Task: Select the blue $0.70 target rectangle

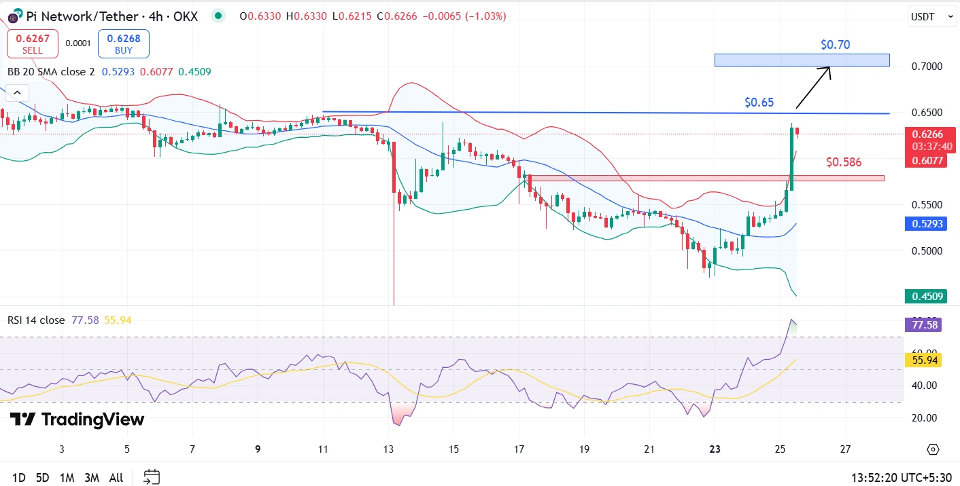Action: point(802,60)
